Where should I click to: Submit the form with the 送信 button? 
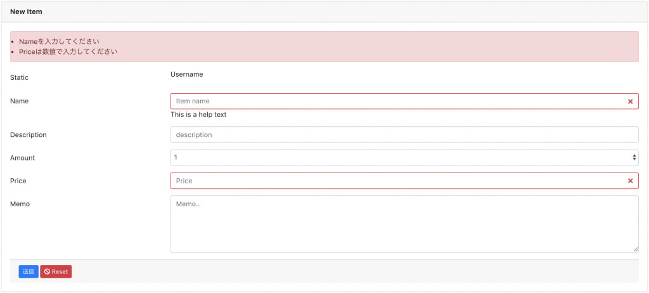[29, 272]
